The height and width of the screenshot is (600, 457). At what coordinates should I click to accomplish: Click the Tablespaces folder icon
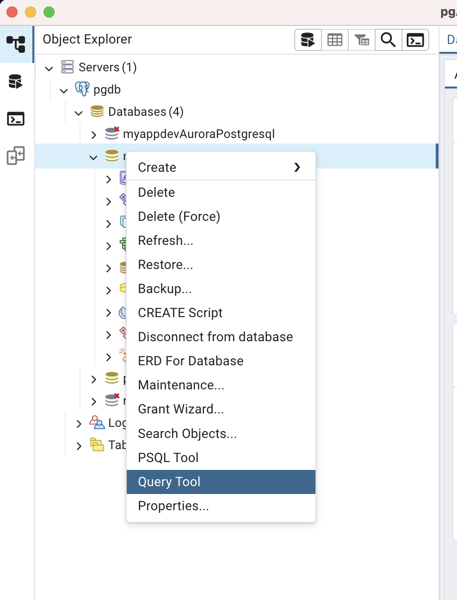[x=97, y=444]
